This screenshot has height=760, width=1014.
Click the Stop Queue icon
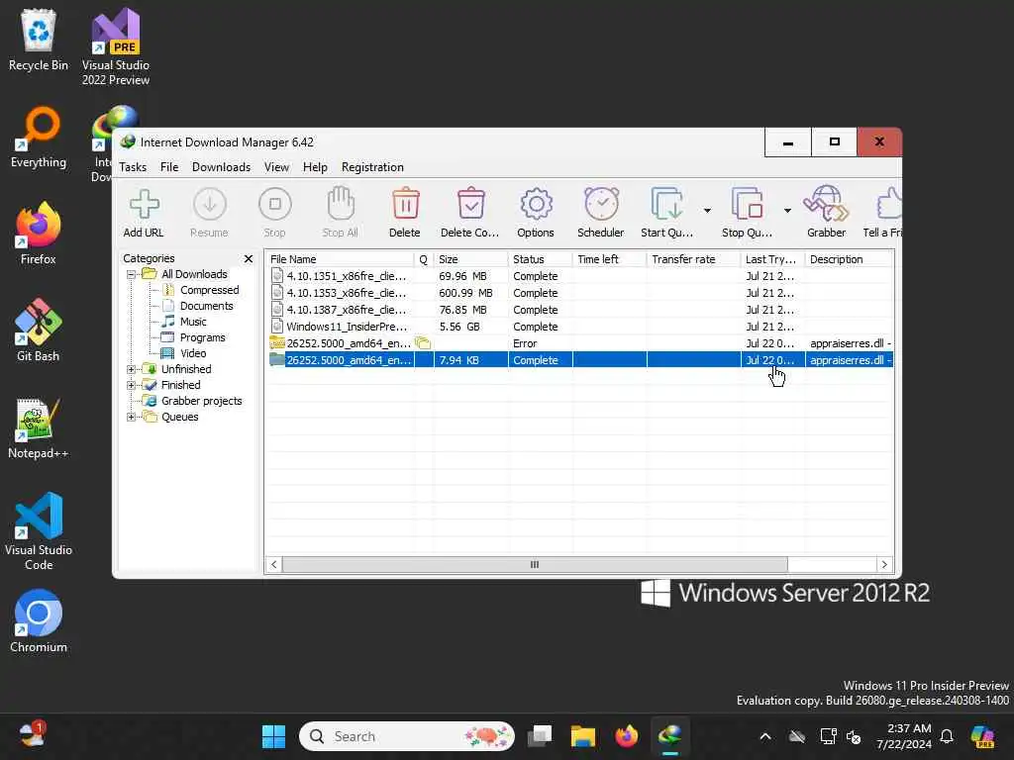747,204
